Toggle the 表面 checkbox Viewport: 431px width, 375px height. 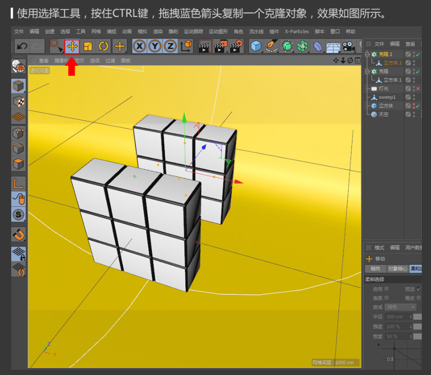click(387, 298)
